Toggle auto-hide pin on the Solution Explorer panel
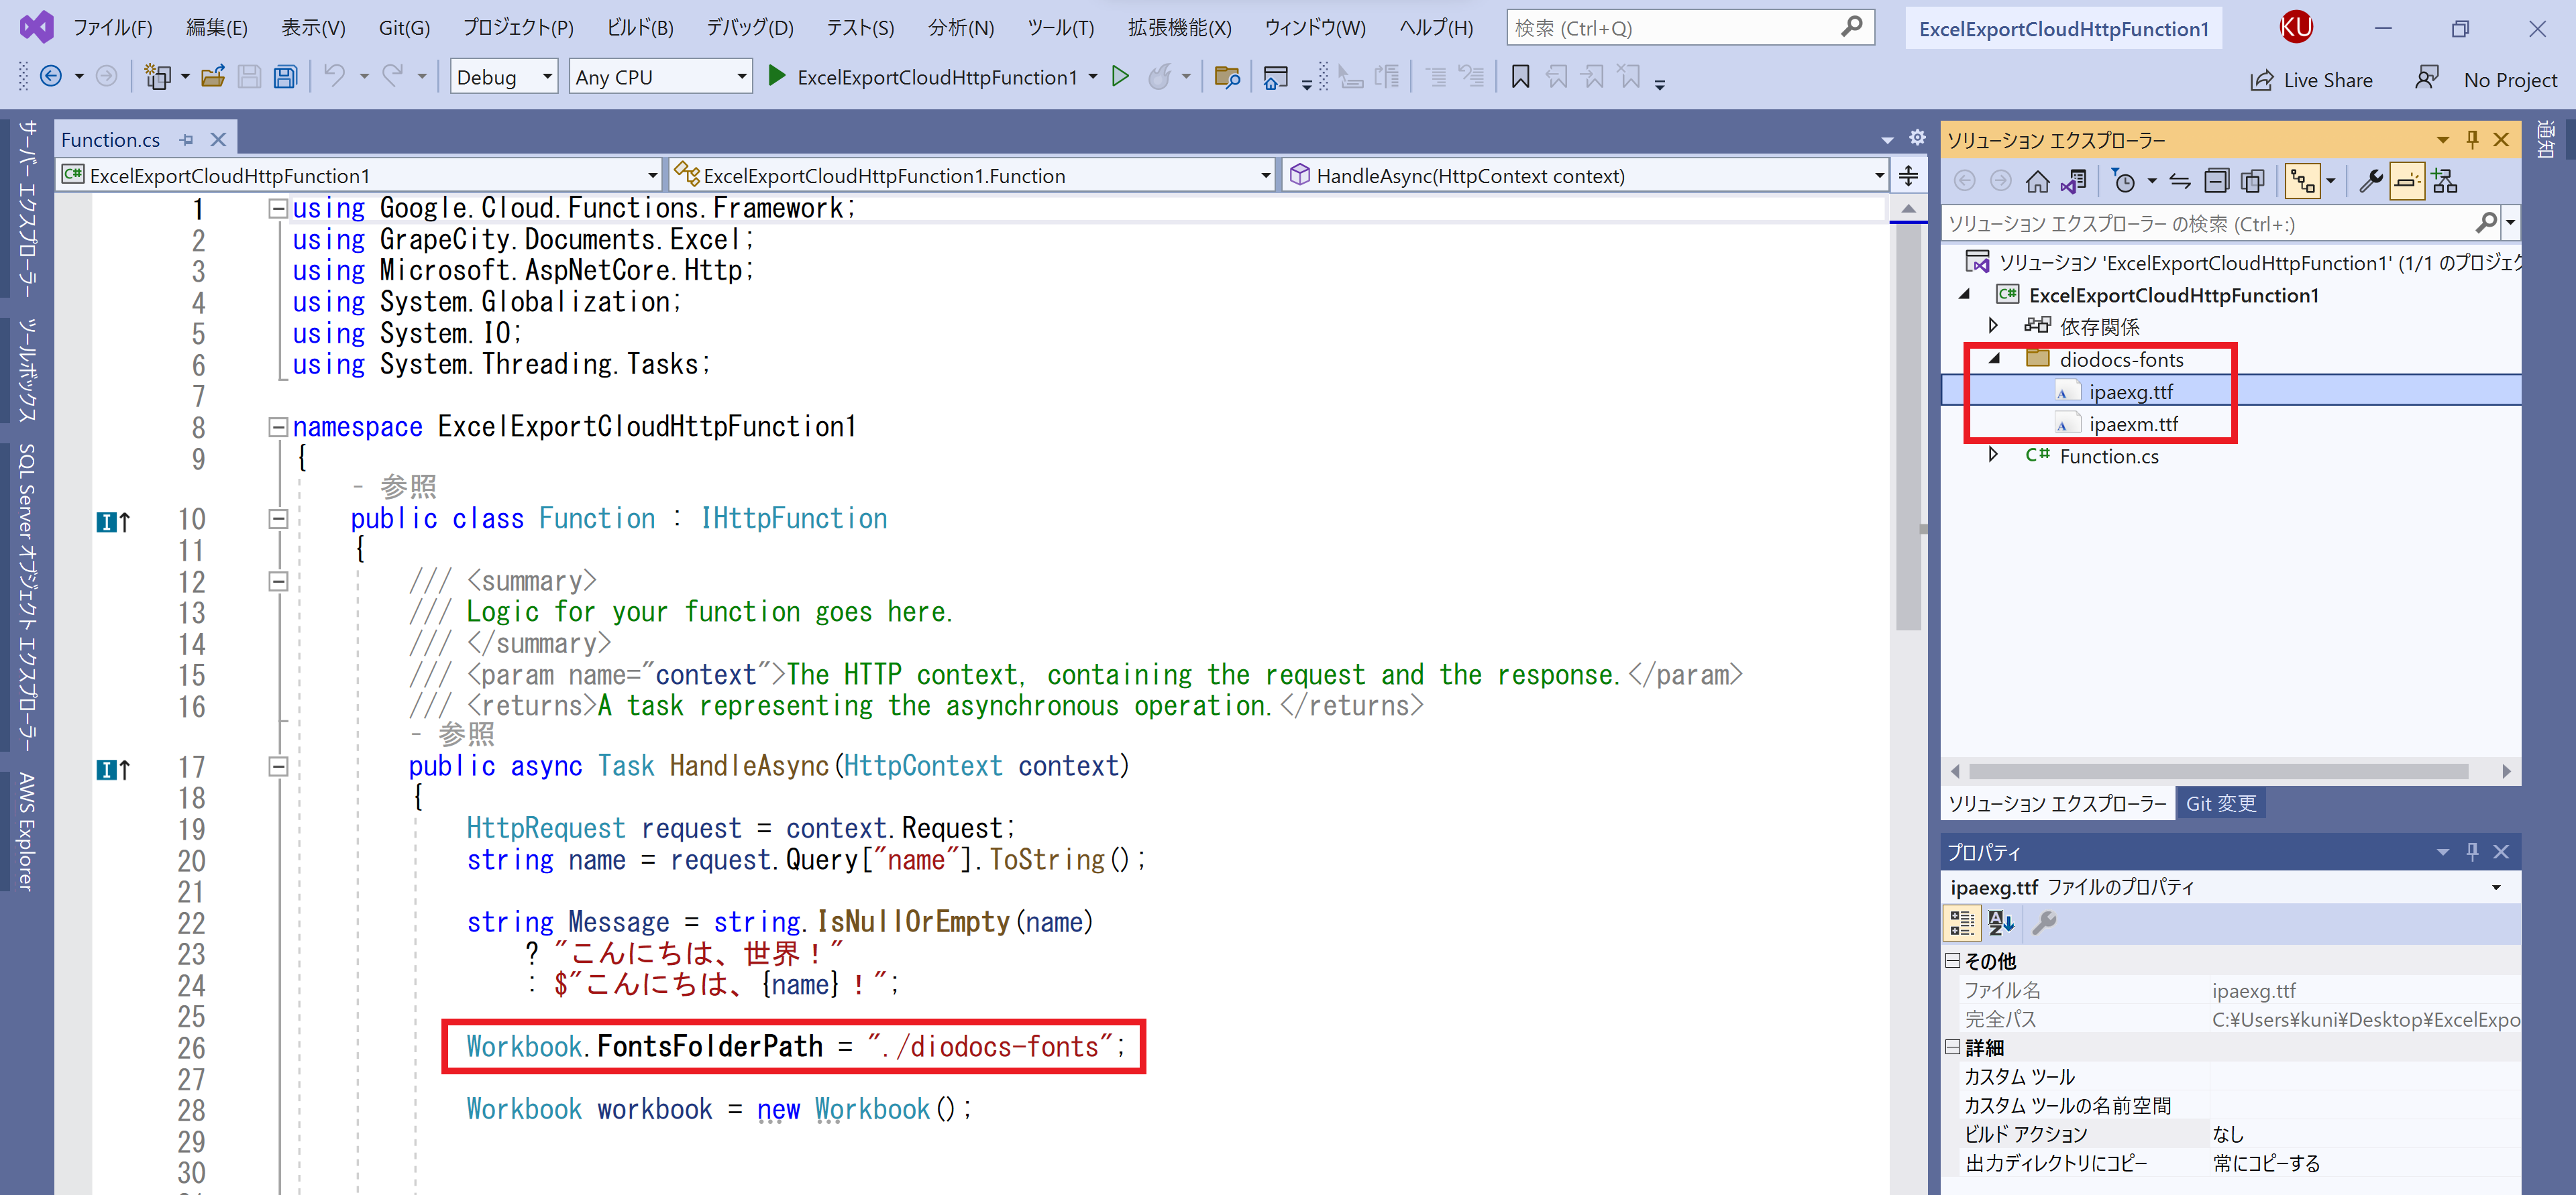Image resolution: width=2576 pixels, height=1195 pixels. click(x=2472, y=139)
